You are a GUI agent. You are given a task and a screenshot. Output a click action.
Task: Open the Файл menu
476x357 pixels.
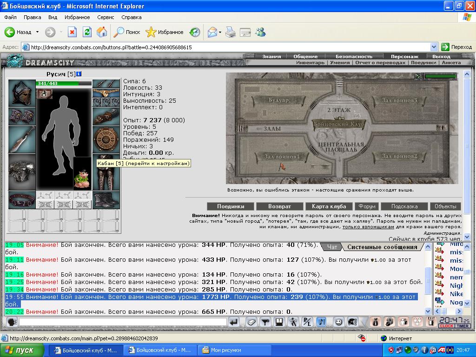tap(11, 17)
